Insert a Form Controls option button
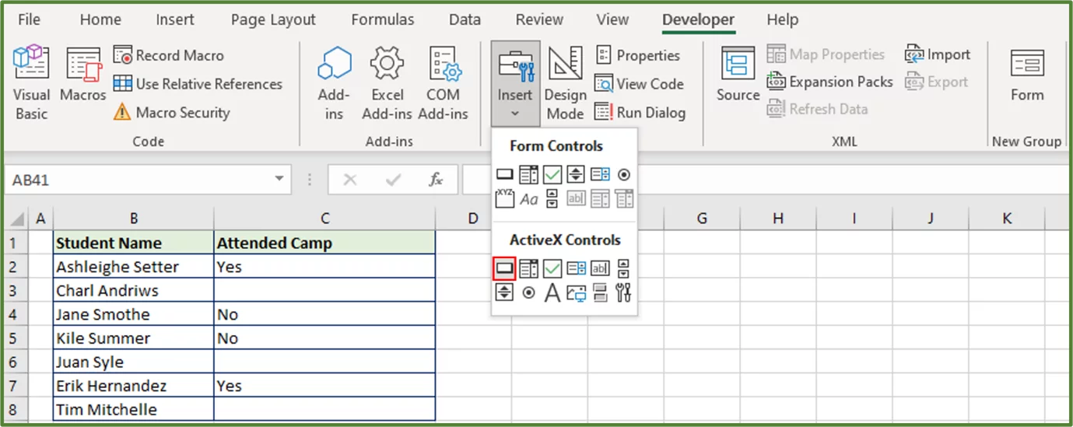1073x427 pixels. 623,175
